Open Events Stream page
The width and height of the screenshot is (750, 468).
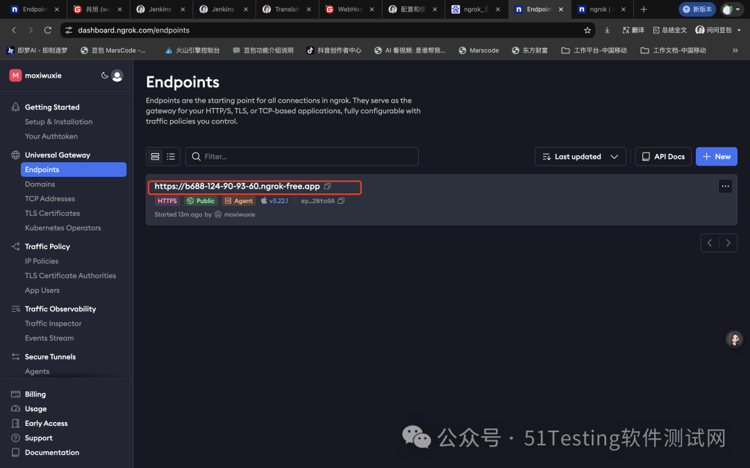[x=49, y=338]
